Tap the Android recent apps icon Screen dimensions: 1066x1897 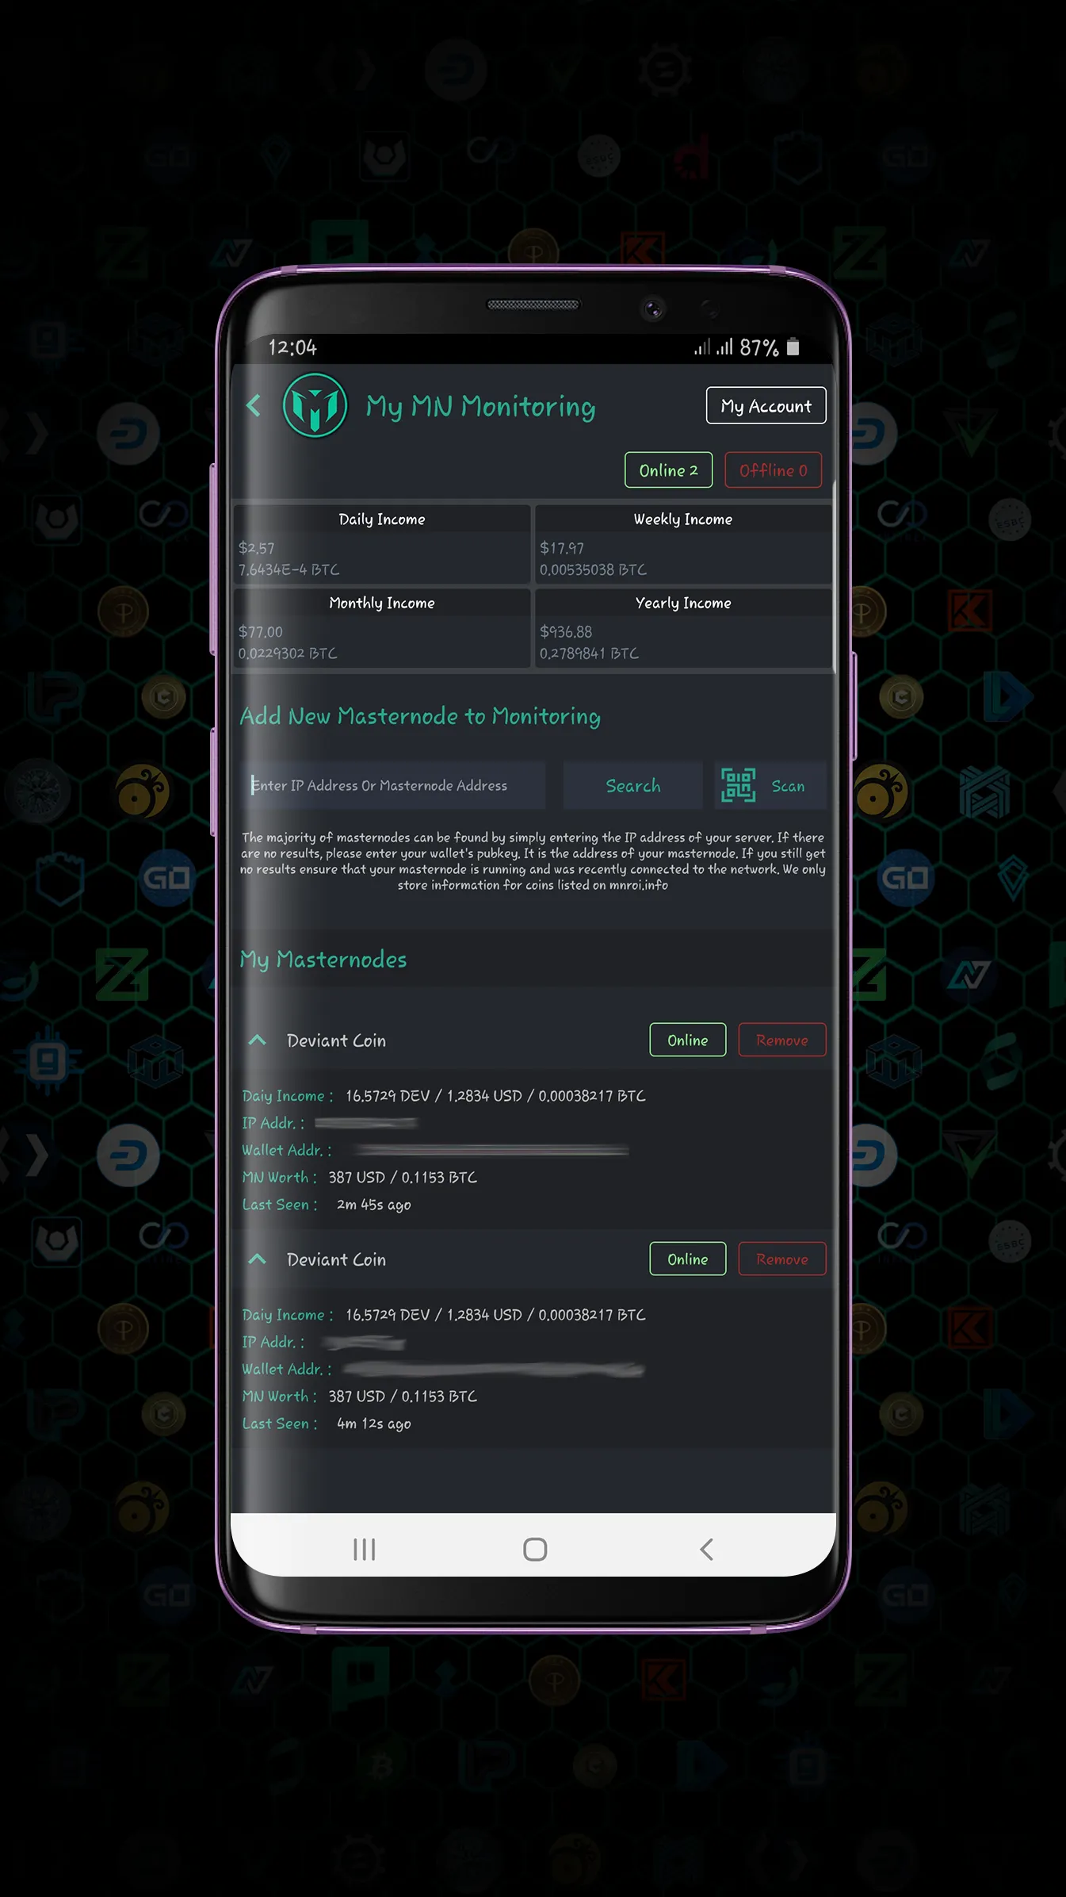pos(365,1549)
